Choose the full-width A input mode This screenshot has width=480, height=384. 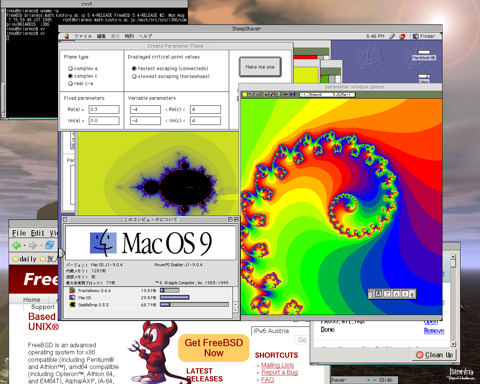pos(396,294)
